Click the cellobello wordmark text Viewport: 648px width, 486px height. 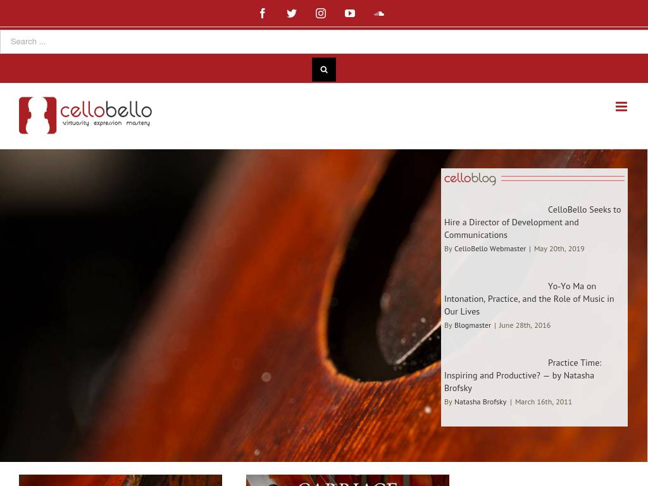point(106,114)
